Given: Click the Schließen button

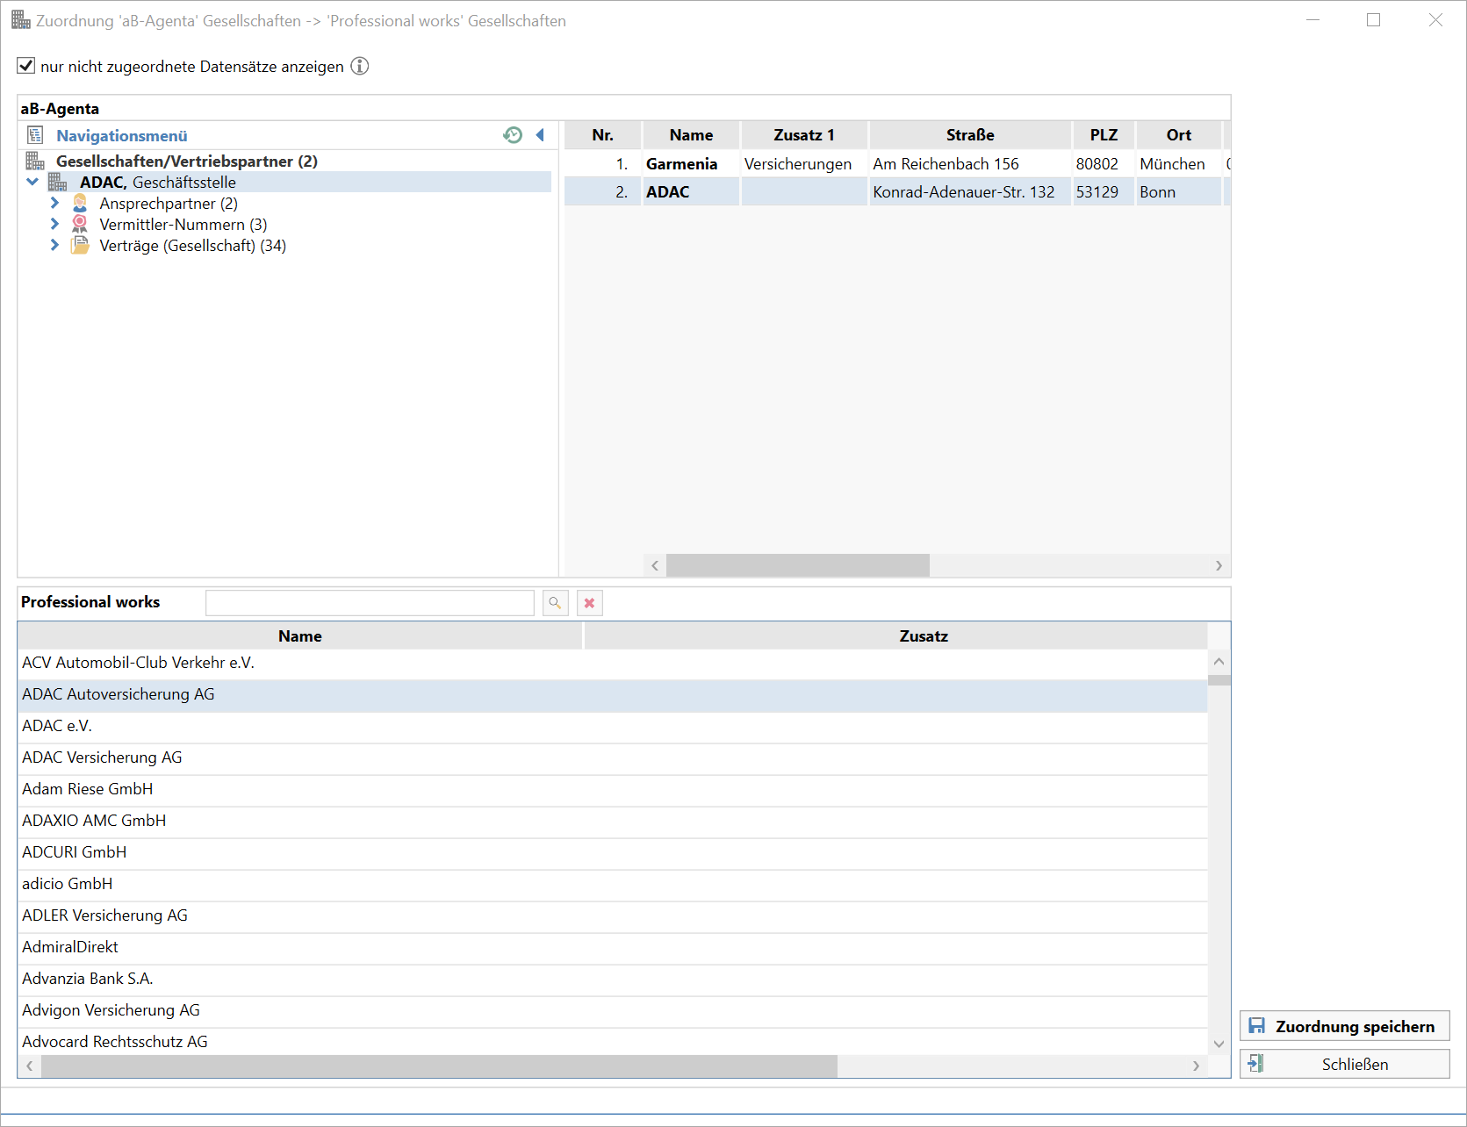Looking at the screenshot, I should click(x=1344, y=1064).
